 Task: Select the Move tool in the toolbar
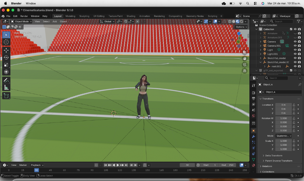click(6, 50)
